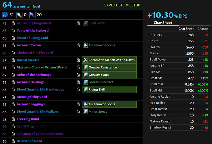The height and width of the screenshot is (144, 212).
Task: Toggle lock beside Briarwood Reed
Action: (x=13, y=141)
